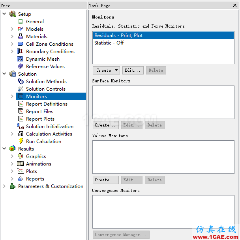The width and height of the screenshot is (240, 240).
Task: Select 'Reference Values' in the tree
Action: point(45,67)
